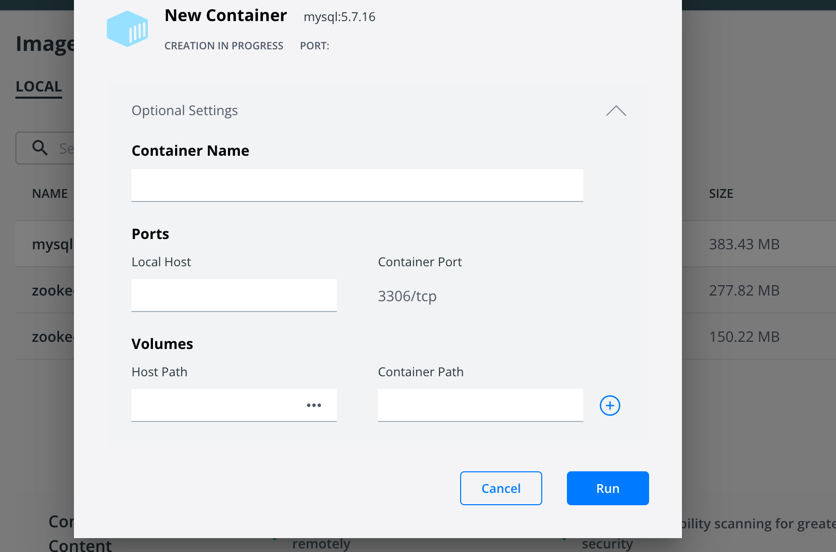Click the New Container hexagon logo icon

pyautogui.click(x=127, y=29)
